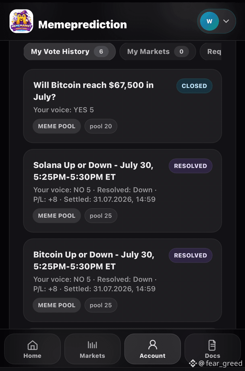Select the Account person icon
Screen dimensions: 245x371
[x=153, y=345]
